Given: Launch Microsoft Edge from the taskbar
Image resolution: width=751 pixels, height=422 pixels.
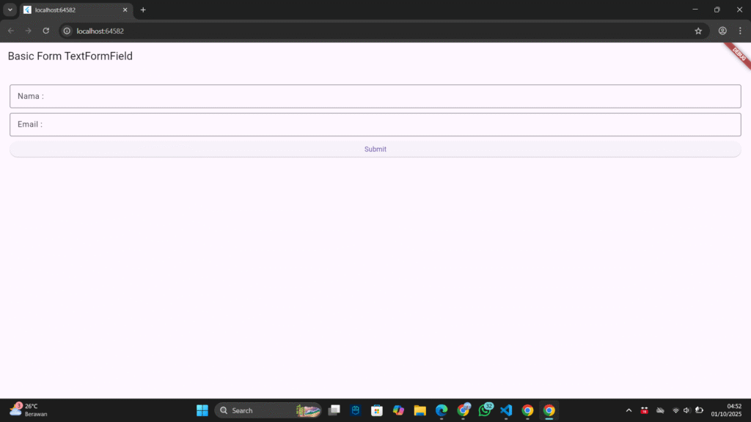Looking at the screenshot, I should (x=442, y=410).
